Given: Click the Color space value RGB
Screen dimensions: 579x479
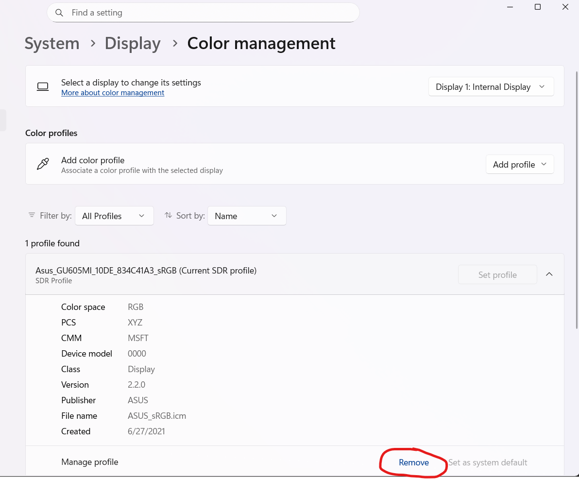Looking at the screenshot, I should coord(136,307).
